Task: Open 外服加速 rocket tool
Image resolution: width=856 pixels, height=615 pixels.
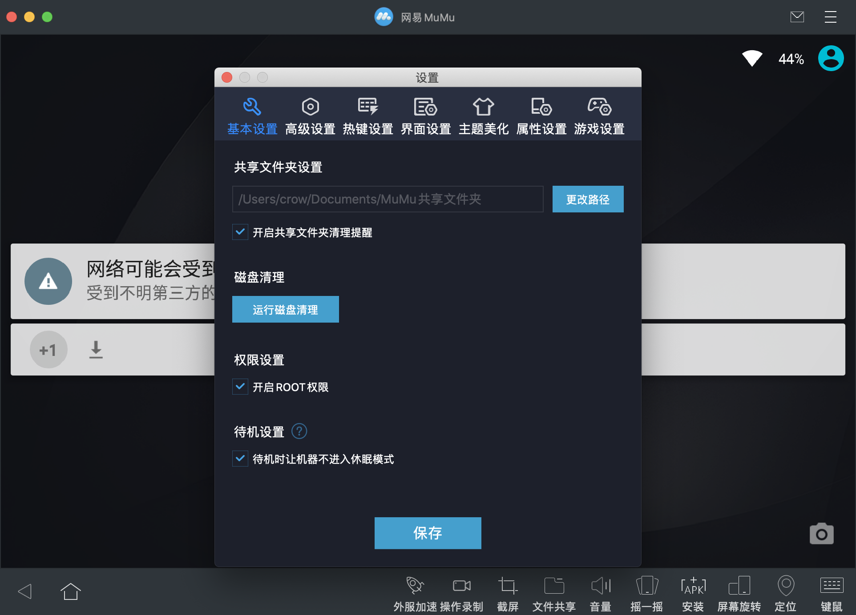Action: click(x=415, y=594)
